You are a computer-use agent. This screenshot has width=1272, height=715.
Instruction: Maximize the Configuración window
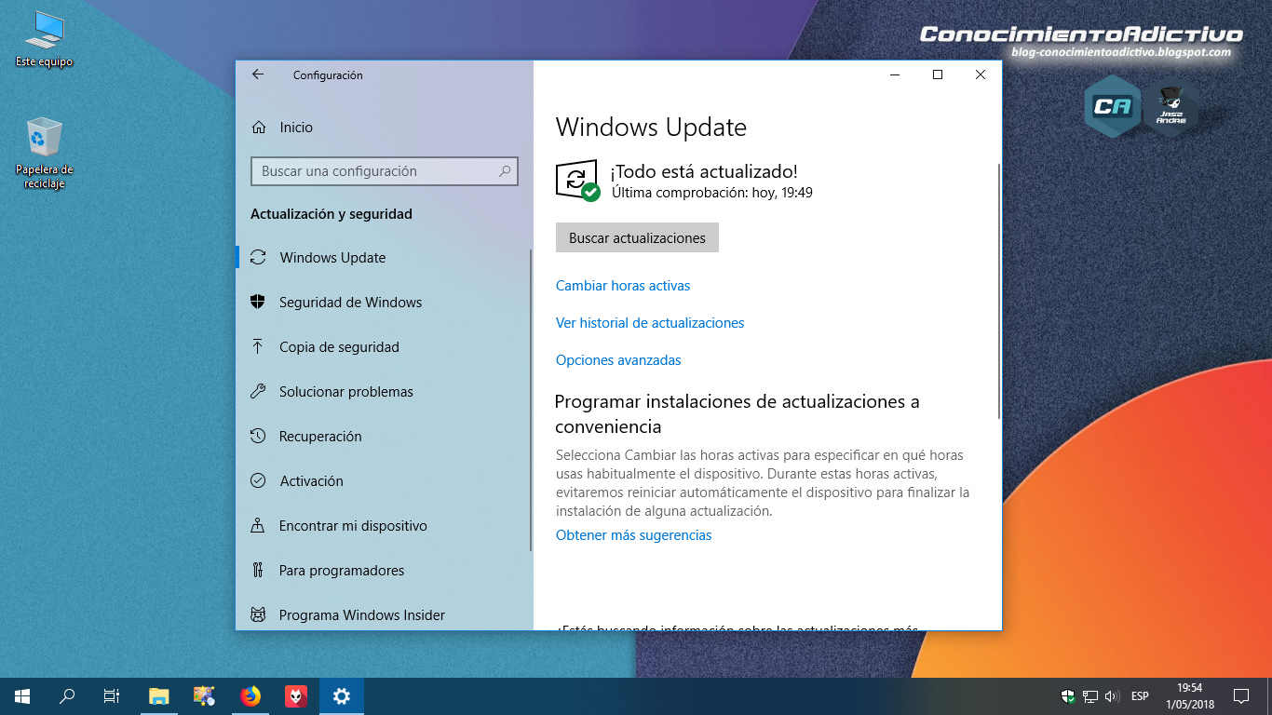coord(938,75)
